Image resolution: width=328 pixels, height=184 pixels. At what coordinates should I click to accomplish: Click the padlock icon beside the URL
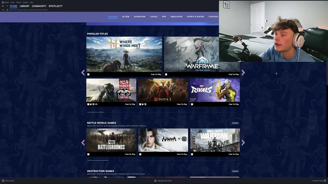[x=7, y=10]
